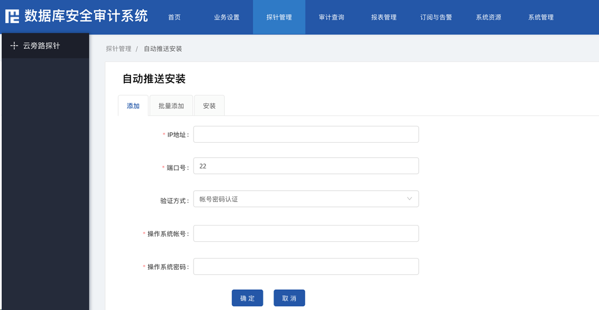The width and height of the screenshot is (599, 310).
Task: Click the 数据库安全审计系统 title text
Action: (x=86, y=16)
